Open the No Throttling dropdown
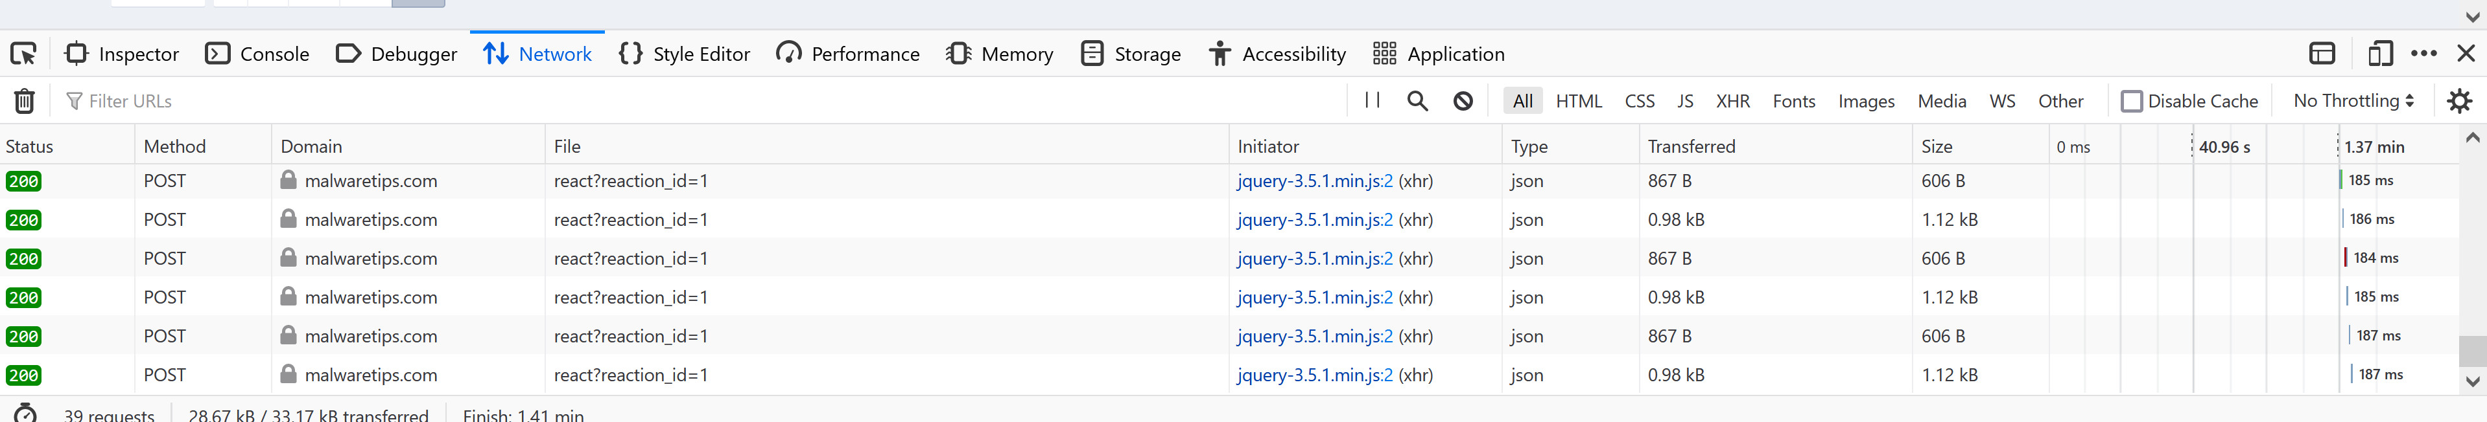 (x=2353, y=101)
